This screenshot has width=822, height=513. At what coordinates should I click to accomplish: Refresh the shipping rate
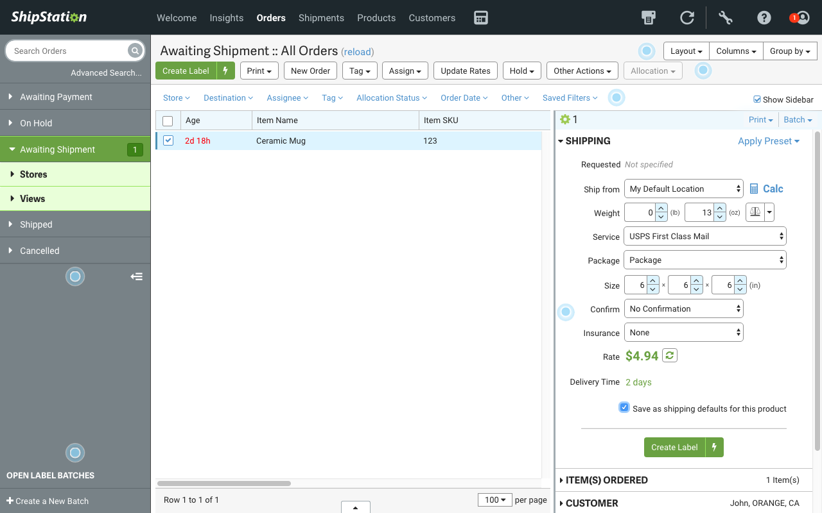point(670,355)
